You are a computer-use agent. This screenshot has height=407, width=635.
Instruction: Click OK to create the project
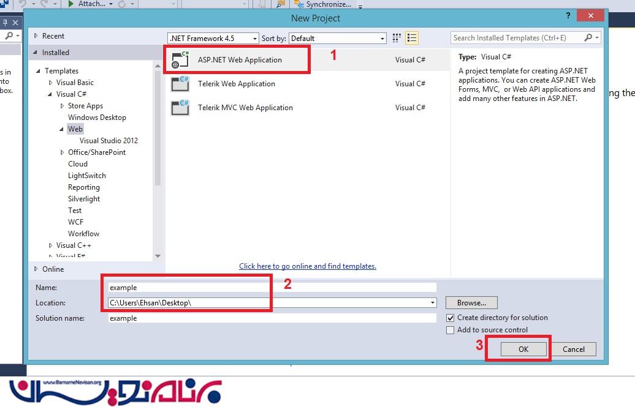(x=523, y=349)
